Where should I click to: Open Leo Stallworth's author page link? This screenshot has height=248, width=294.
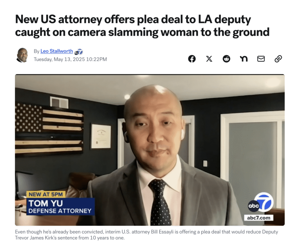[57, 51]
